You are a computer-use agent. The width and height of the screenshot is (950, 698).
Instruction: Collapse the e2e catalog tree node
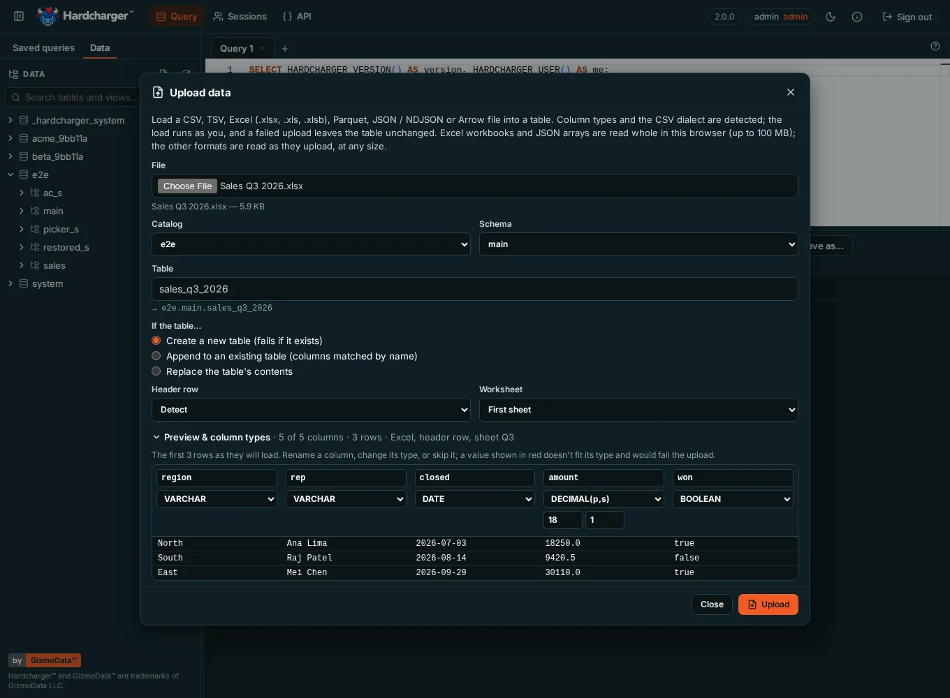10,174
